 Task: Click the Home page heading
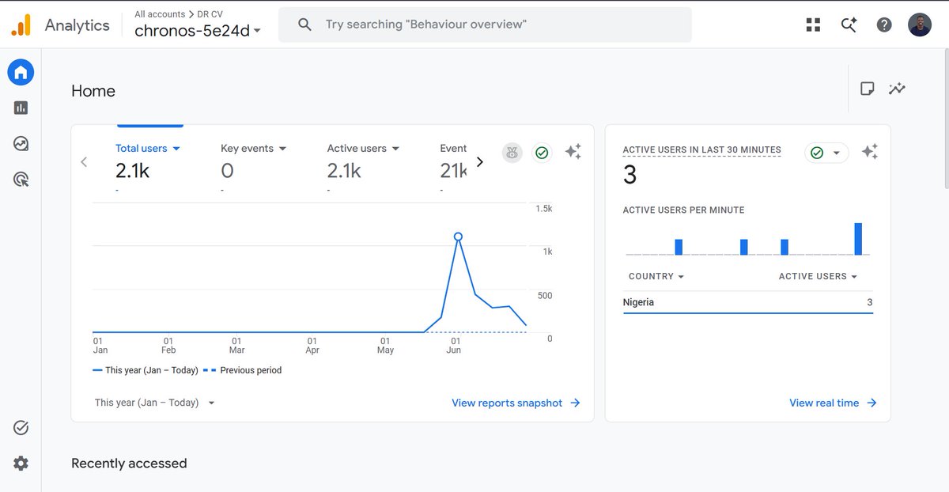[x=93, y=91]
